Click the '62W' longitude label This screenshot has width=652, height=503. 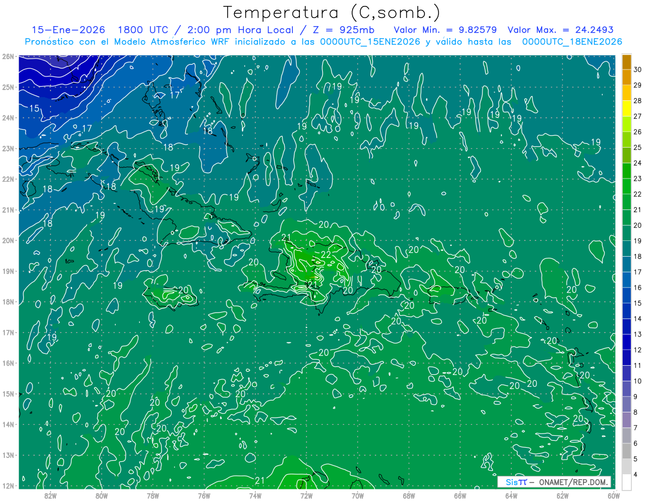(x=562, y=496)
